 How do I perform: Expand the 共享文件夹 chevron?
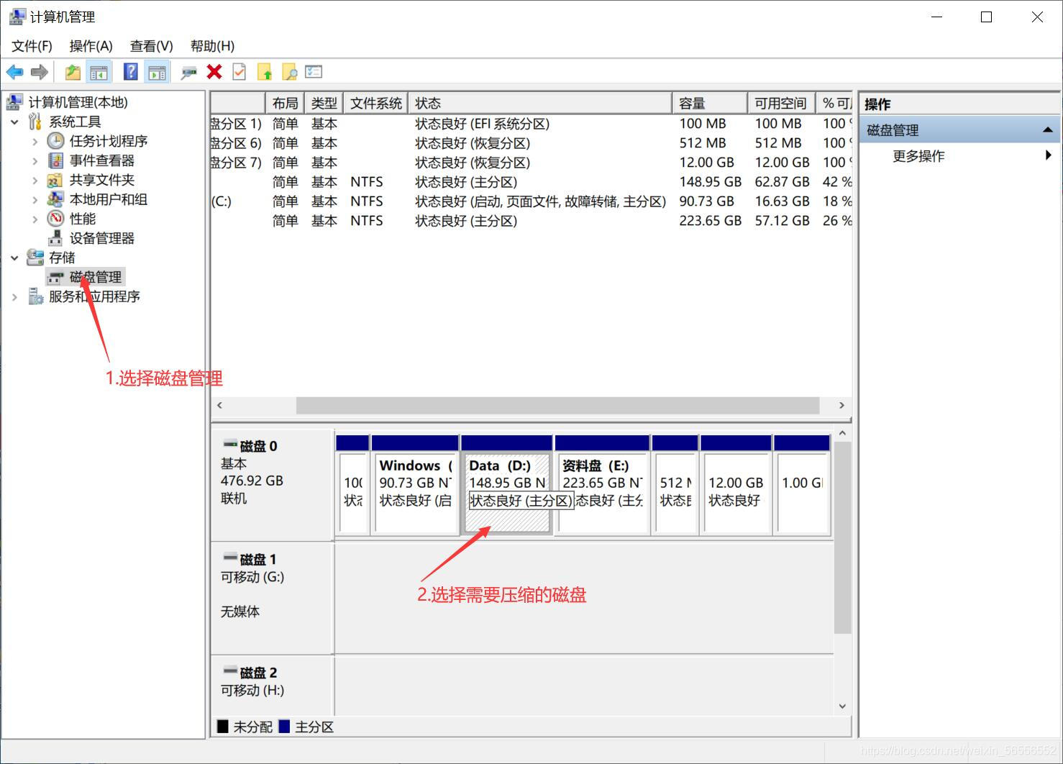click(35, 181)
